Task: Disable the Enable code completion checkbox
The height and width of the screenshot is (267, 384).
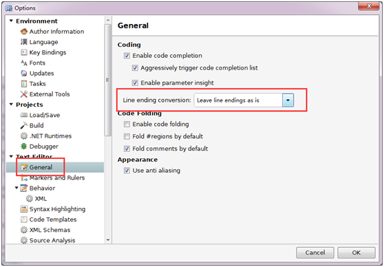Action: click(127, 56)
